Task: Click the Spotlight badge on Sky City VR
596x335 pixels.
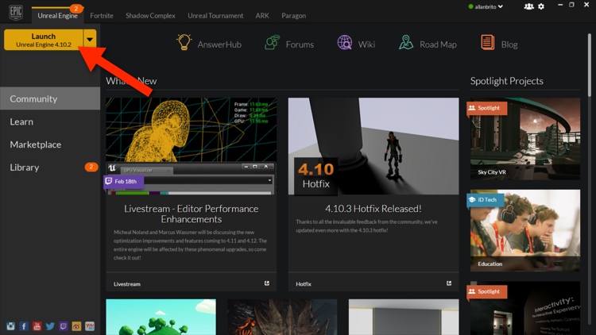Action: [x=486, y=108]
